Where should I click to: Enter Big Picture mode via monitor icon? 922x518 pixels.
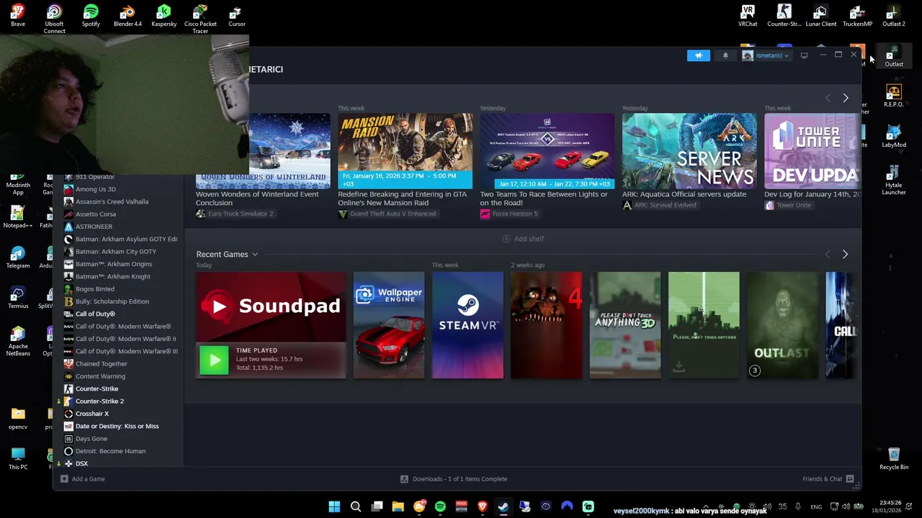pos(804,55)
